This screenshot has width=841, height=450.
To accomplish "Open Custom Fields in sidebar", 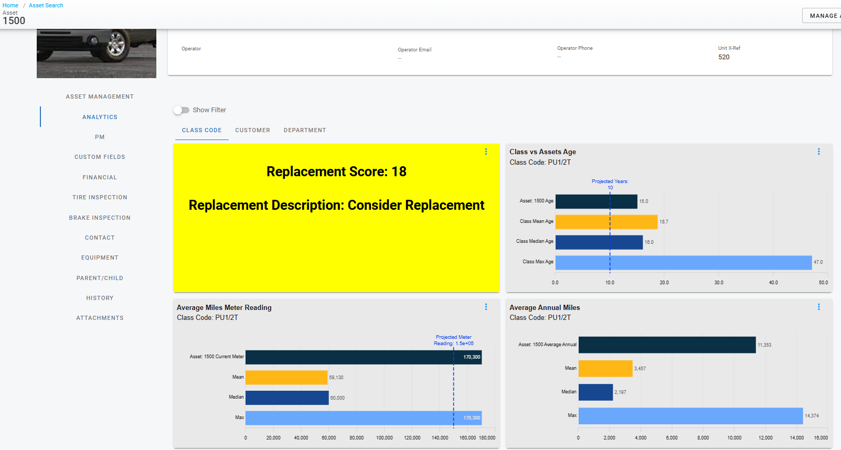I will coord(100,157).
